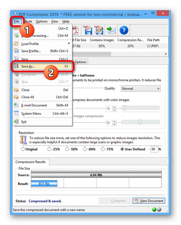This screenshot has width=181, height=225.
Task: Click the Load Profile folder icon
Action: click(x=16, y=43)
